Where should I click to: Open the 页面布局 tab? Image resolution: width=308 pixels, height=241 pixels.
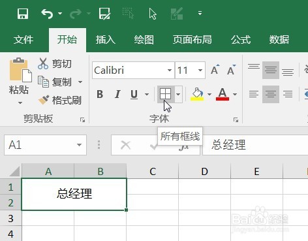click(x=192, y=40)
